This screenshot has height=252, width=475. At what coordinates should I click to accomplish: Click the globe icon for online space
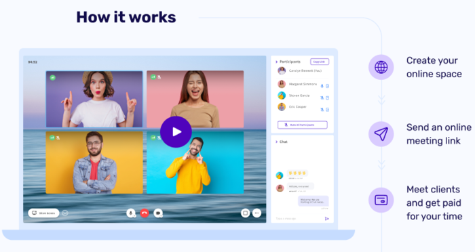pyautogui.click(x=381, y=67)
